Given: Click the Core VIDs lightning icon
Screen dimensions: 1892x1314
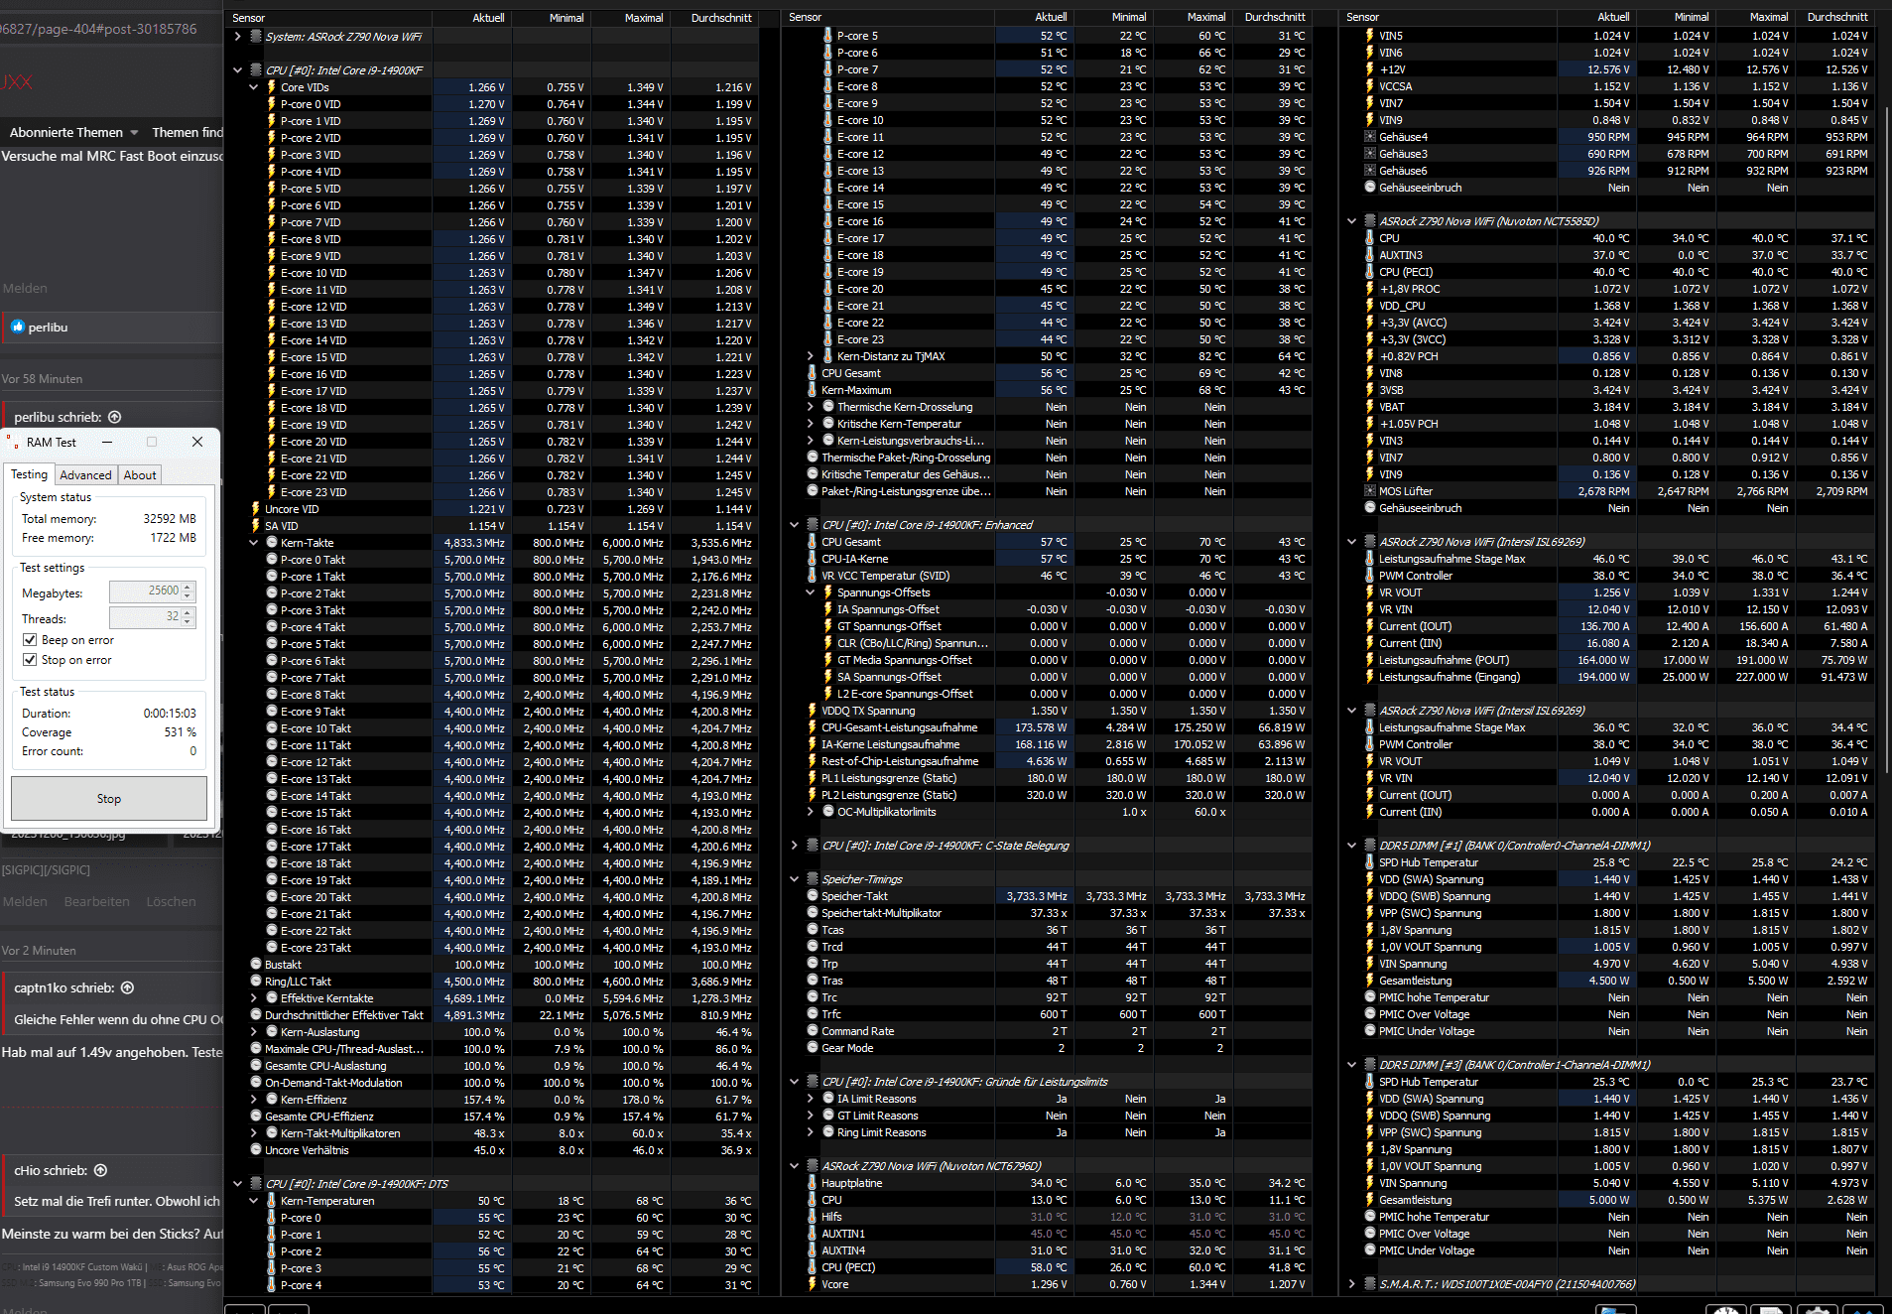Looking at the screenshot, I should point(271,87).
